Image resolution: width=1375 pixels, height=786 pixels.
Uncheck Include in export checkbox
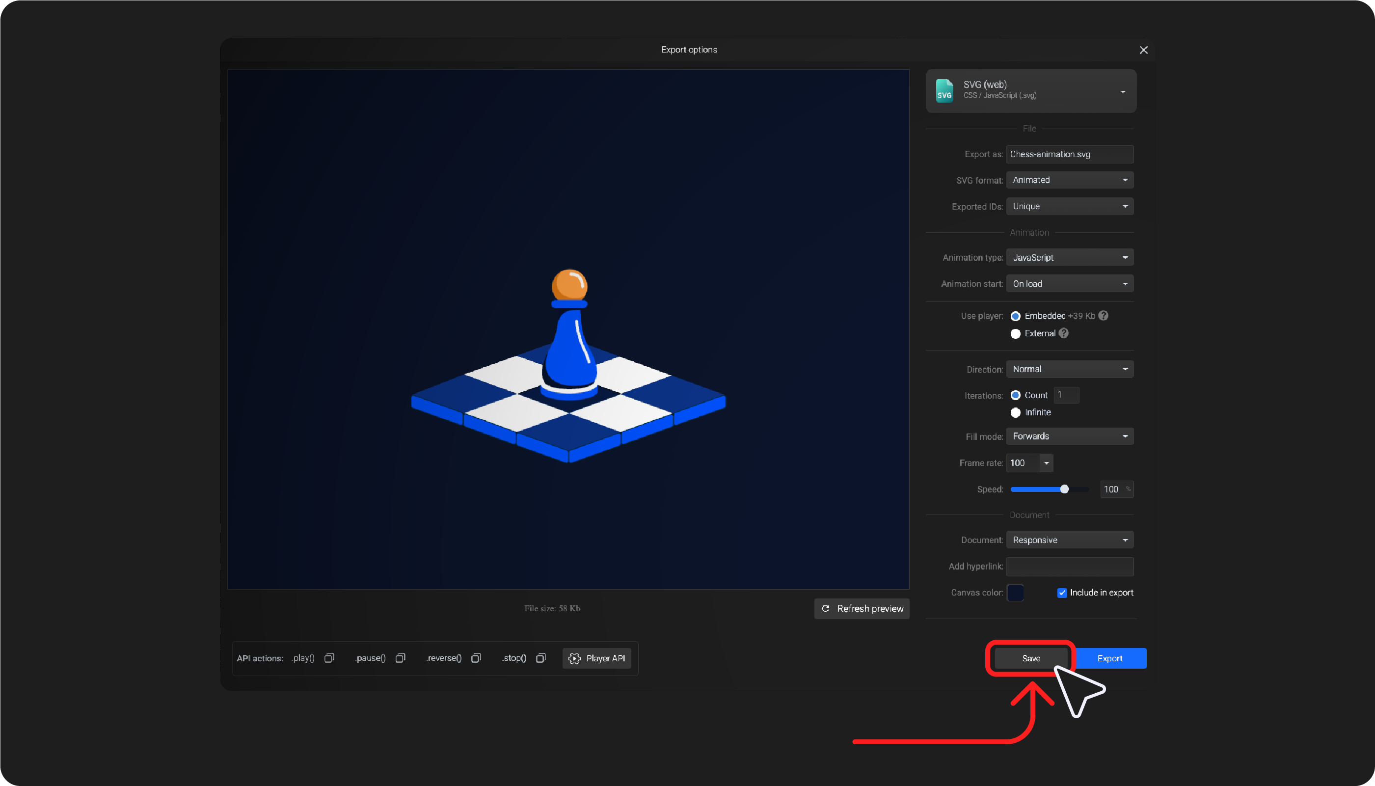tap(1062, 593)
